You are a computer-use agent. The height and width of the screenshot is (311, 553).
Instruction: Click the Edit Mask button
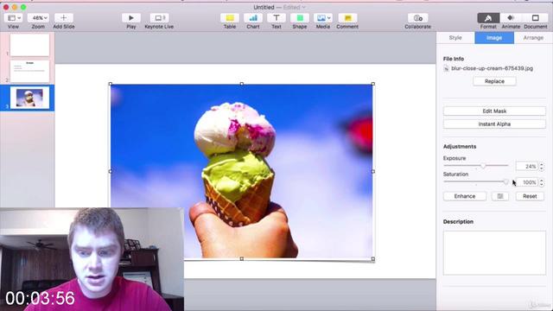(x=494, y=111)
